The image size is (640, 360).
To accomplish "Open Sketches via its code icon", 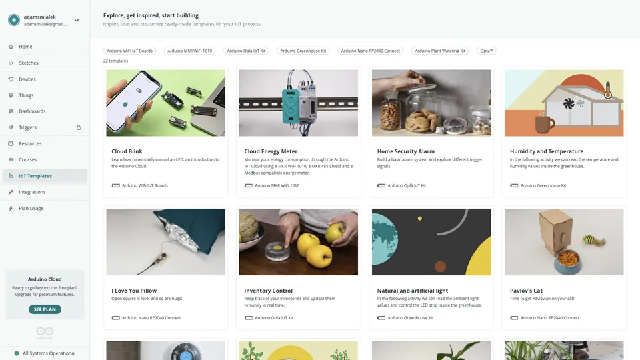I will (11, 63).
